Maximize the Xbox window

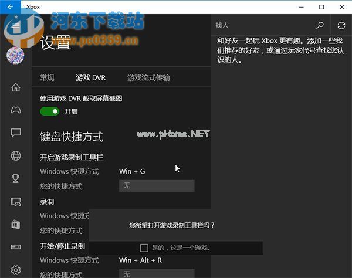(321, 7)
